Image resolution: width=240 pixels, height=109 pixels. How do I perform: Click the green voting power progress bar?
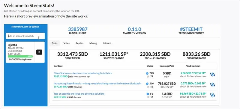tap(20, 56)
